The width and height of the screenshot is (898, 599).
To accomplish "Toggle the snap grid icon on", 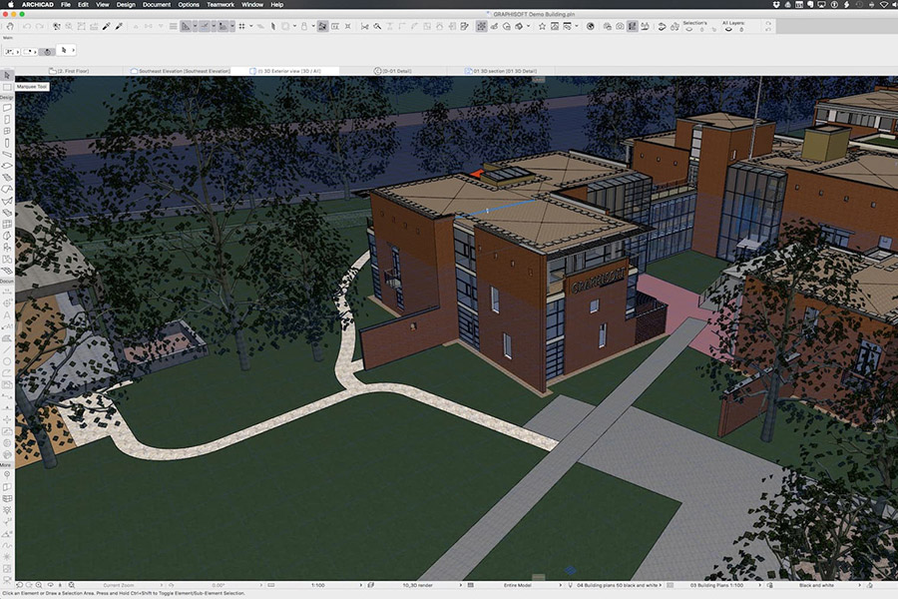I will [241, 25].
